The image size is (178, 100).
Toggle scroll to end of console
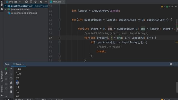[11, 83]
